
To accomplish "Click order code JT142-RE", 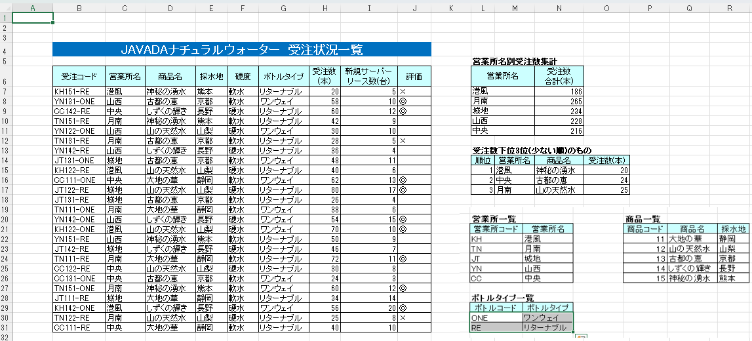I will click(79, 249).
